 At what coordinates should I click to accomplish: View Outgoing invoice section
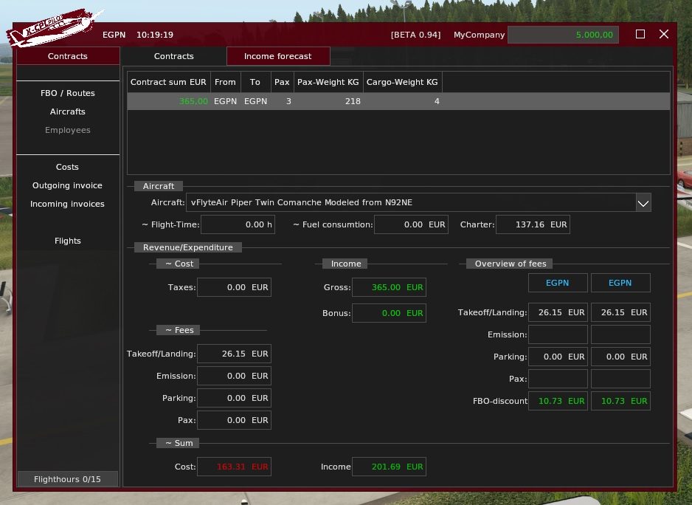coord(67,185)
